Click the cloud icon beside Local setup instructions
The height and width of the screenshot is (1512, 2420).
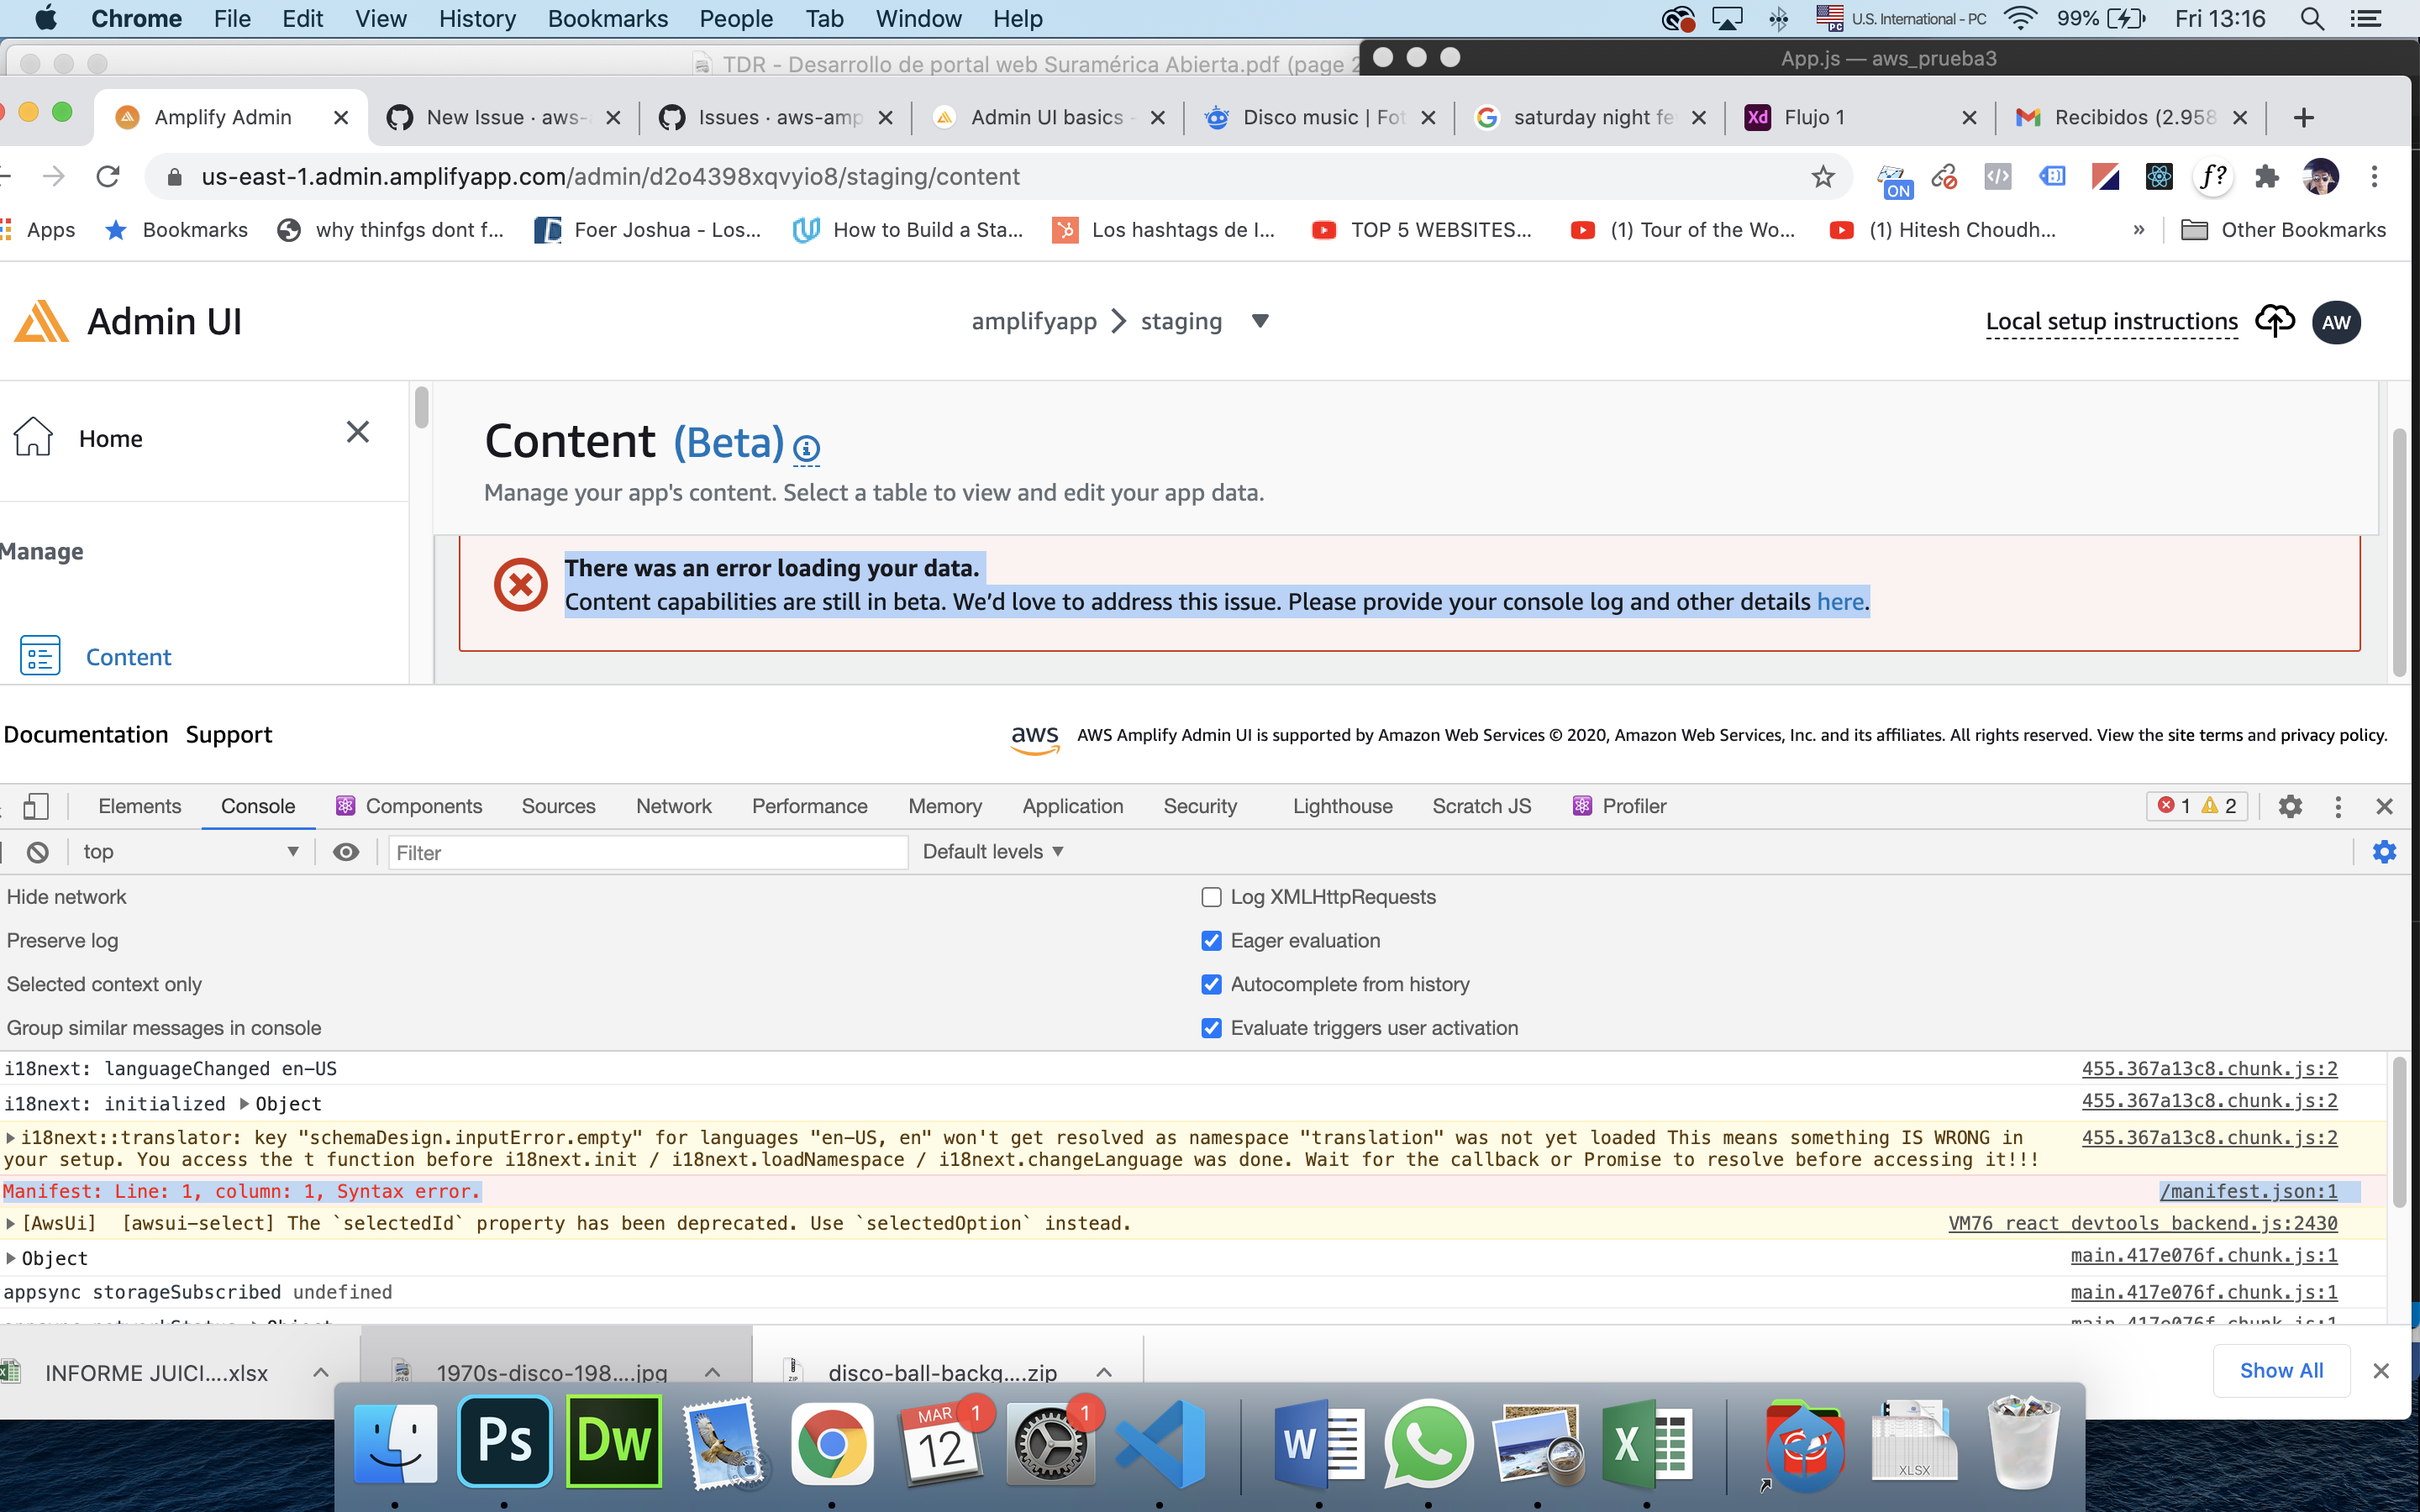tap(2274, 320)
